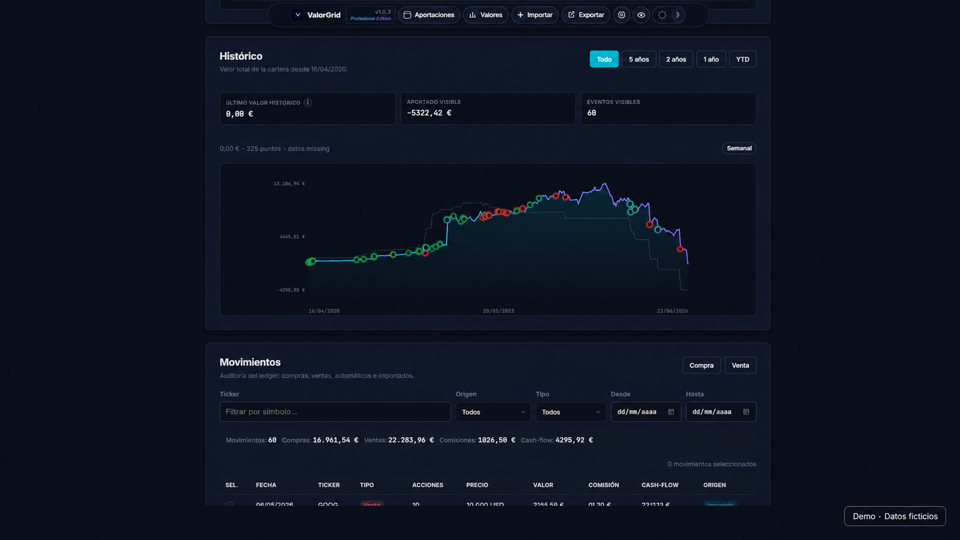The image size is (960, 540).
Task: Click the Ventas total 22.283,96 €
Action: pyautogui.click(x=411, y=440)
